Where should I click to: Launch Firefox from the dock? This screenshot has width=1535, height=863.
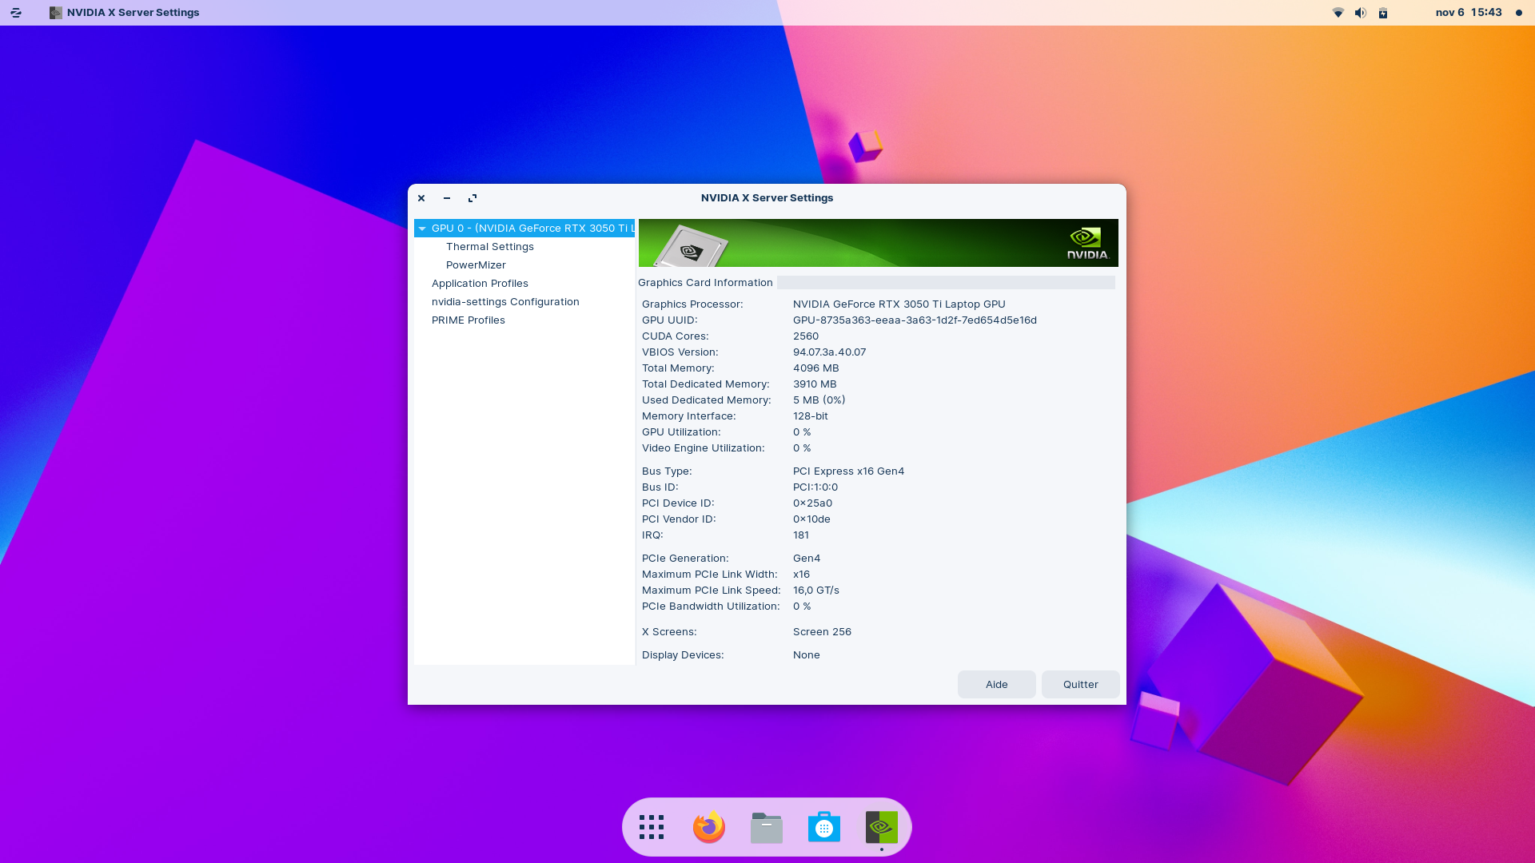tap(709, 828)
